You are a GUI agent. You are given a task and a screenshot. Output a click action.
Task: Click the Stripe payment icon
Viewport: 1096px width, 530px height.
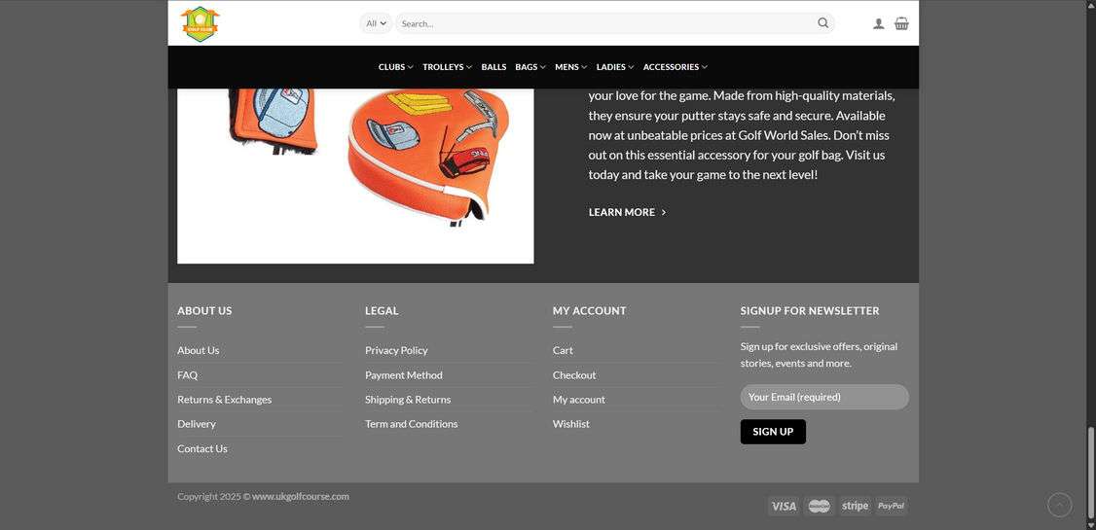(x=855, y=507)
